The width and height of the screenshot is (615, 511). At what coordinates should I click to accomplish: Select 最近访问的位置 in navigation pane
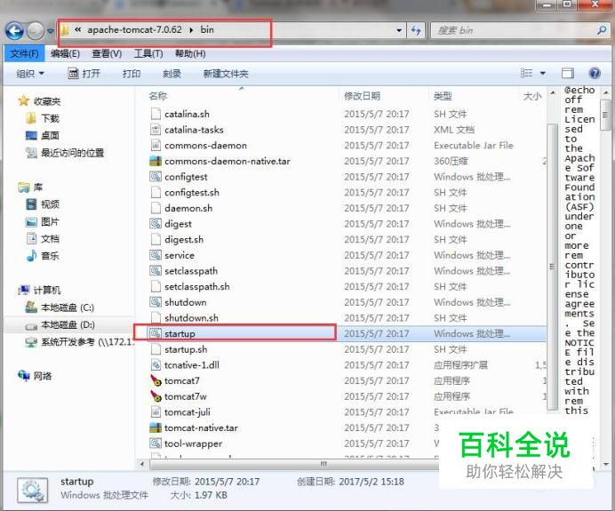pos(65,153)
